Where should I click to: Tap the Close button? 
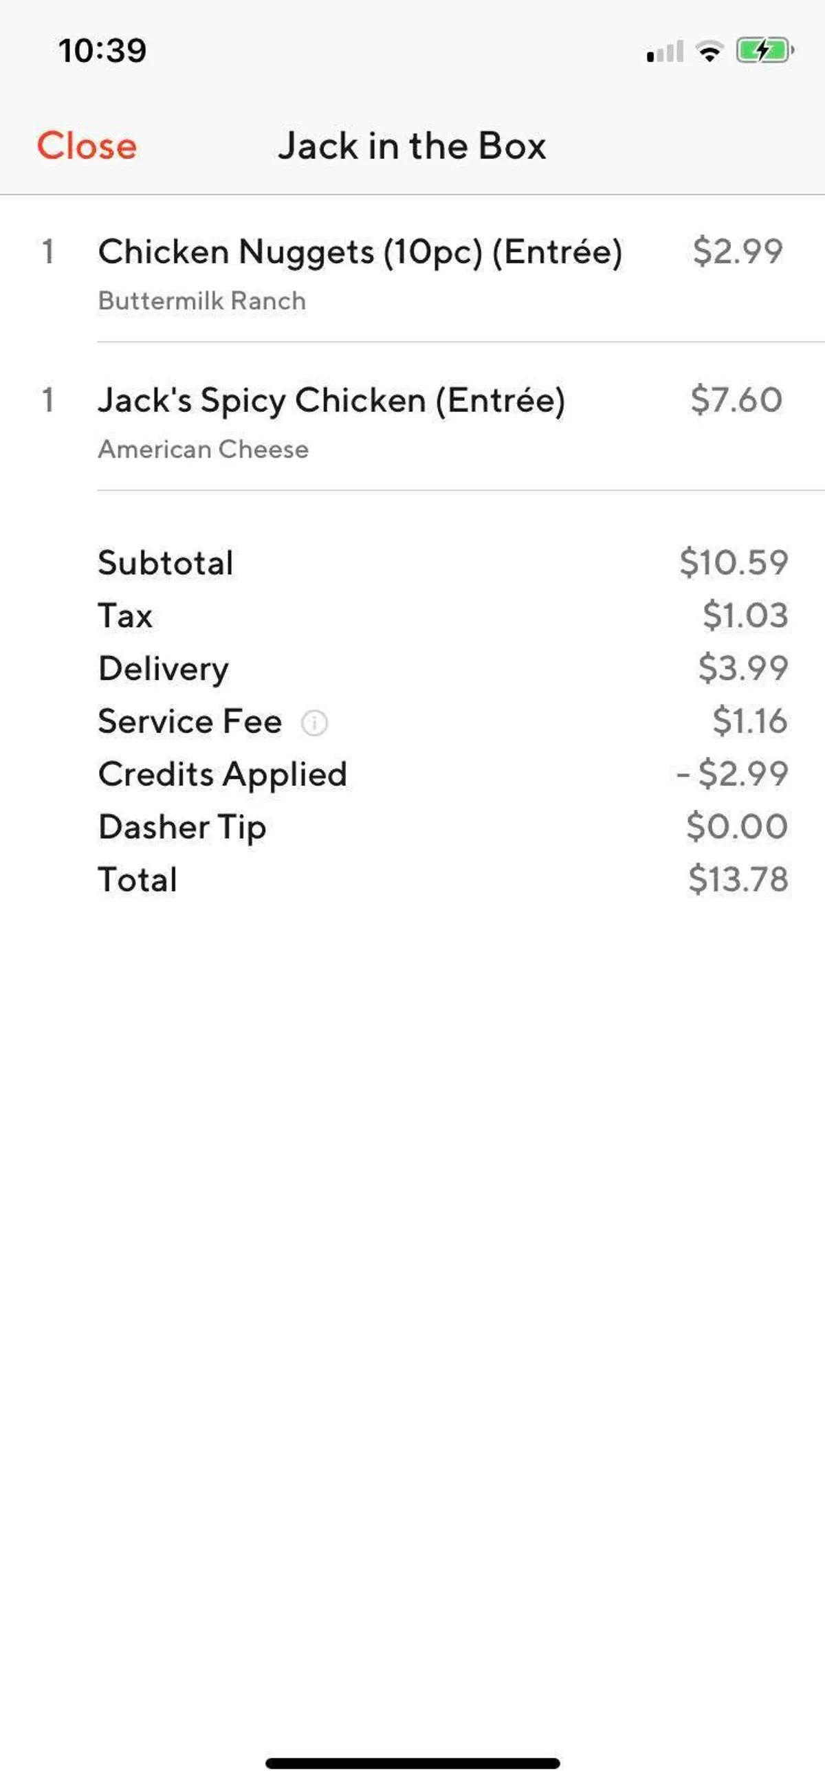(87, 146)
